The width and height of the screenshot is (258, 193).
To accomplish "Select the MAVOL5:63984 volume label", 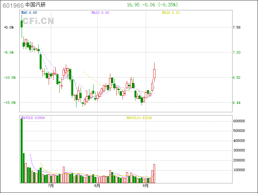I will [33, 118].
